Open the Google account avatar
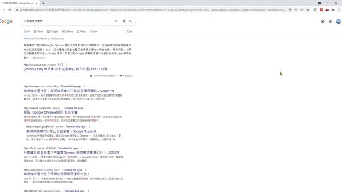 [x=338, y=21]
